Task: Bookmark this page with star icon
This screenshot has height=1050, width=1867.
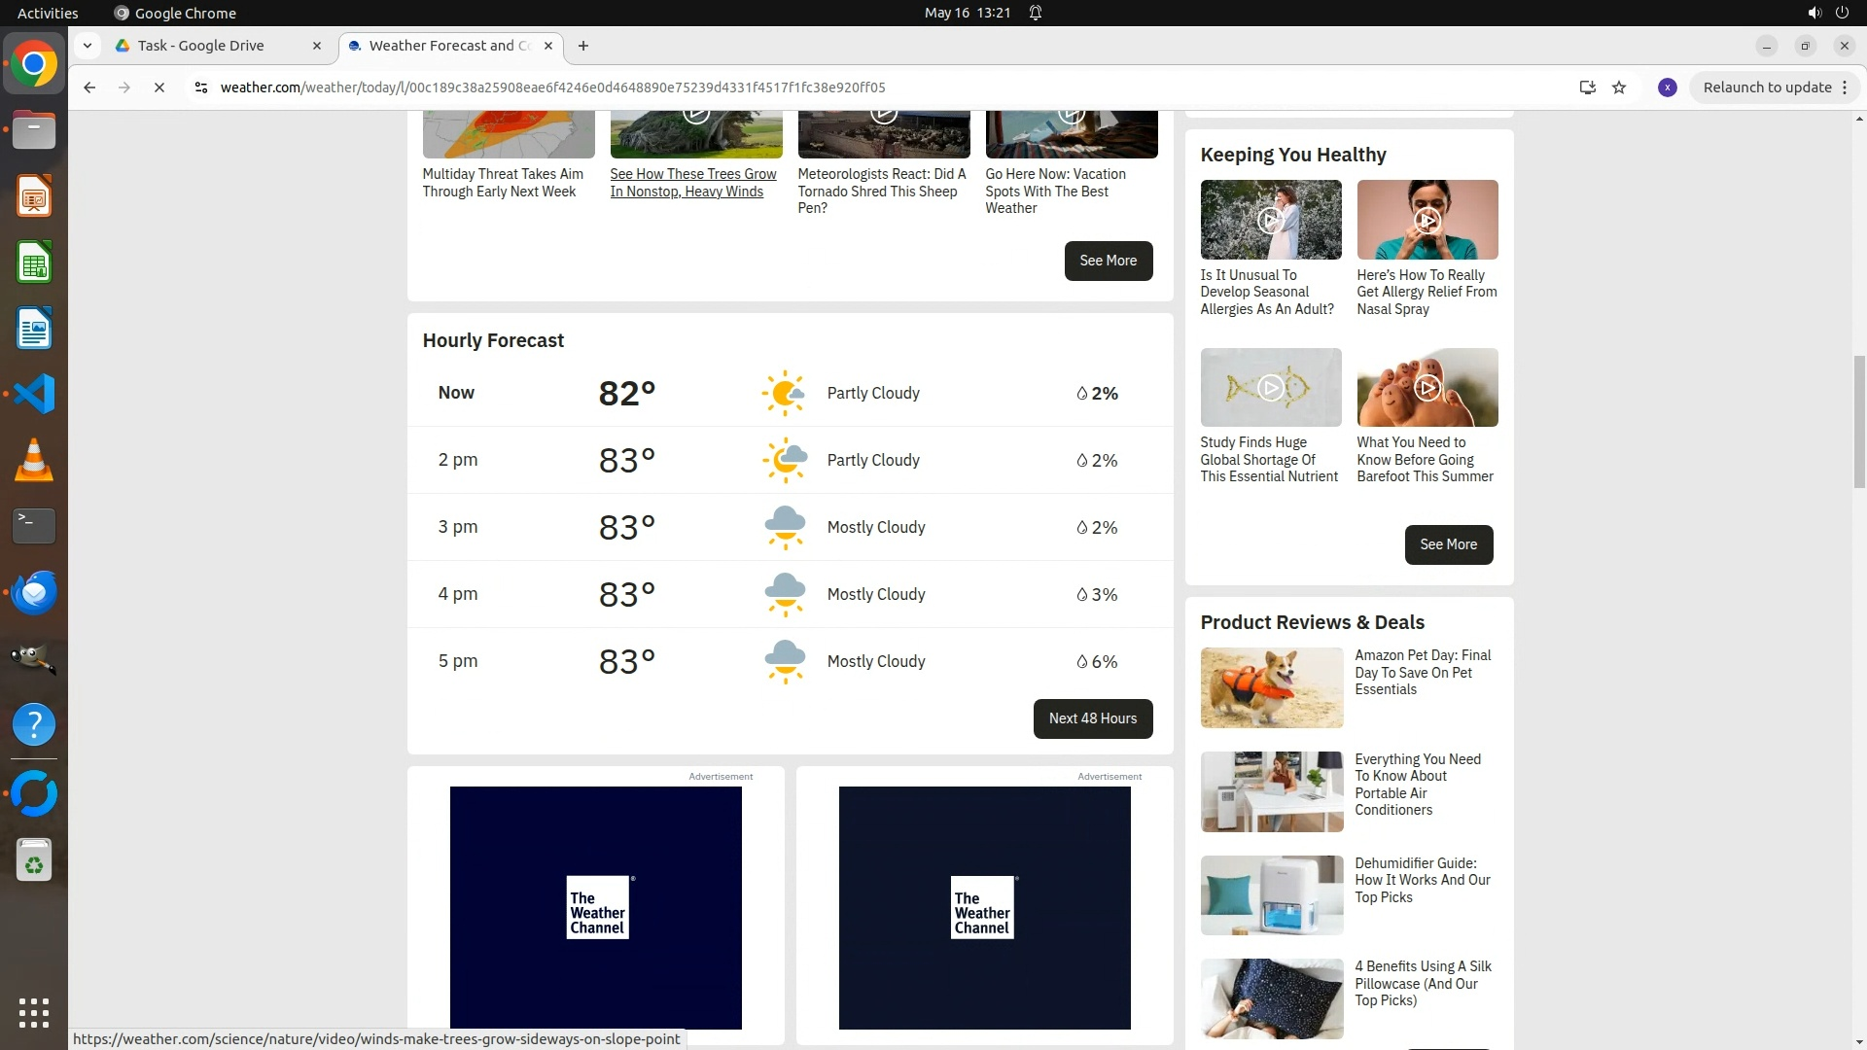Action: [x=1619, y=87]
